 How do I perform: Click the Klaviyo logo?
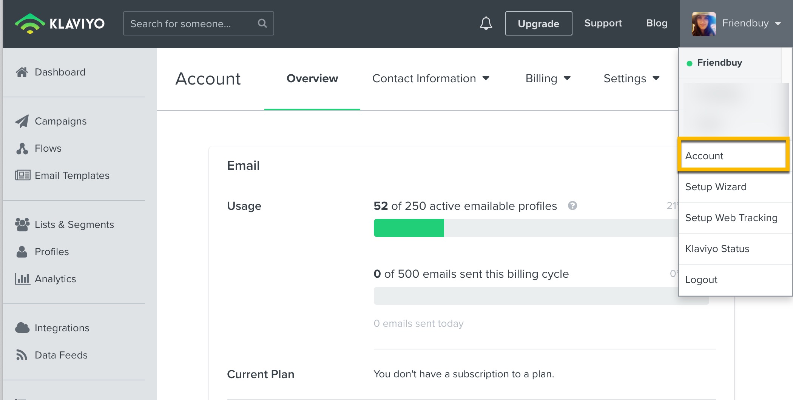[x=60, y=23]
